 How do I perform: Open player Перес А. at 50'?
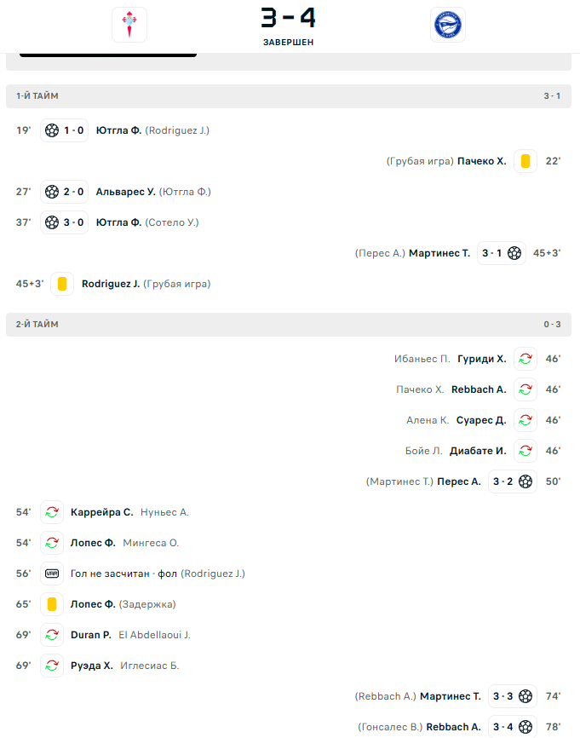459,481
